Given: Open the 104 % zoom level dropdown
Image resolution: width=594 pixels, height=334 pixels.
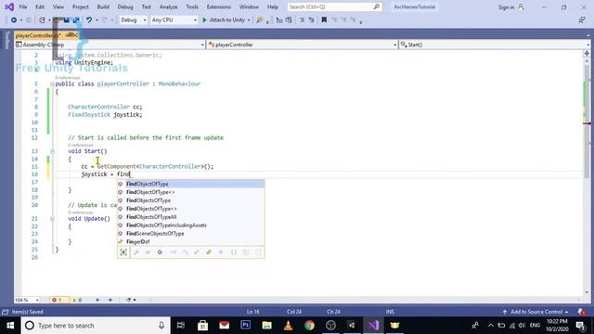Looking at the screenshot, I should coord(27,300).
